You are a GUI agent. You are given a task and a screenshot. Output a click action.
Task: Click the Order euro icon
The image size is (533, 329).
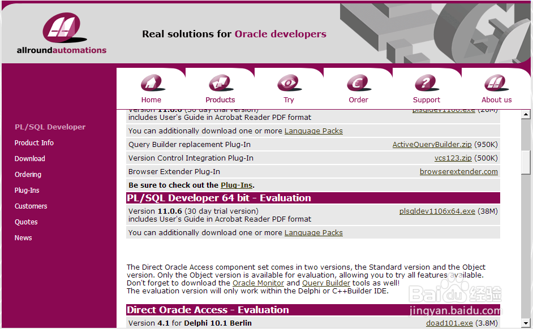pyautogui.click(x=358, y=83)
